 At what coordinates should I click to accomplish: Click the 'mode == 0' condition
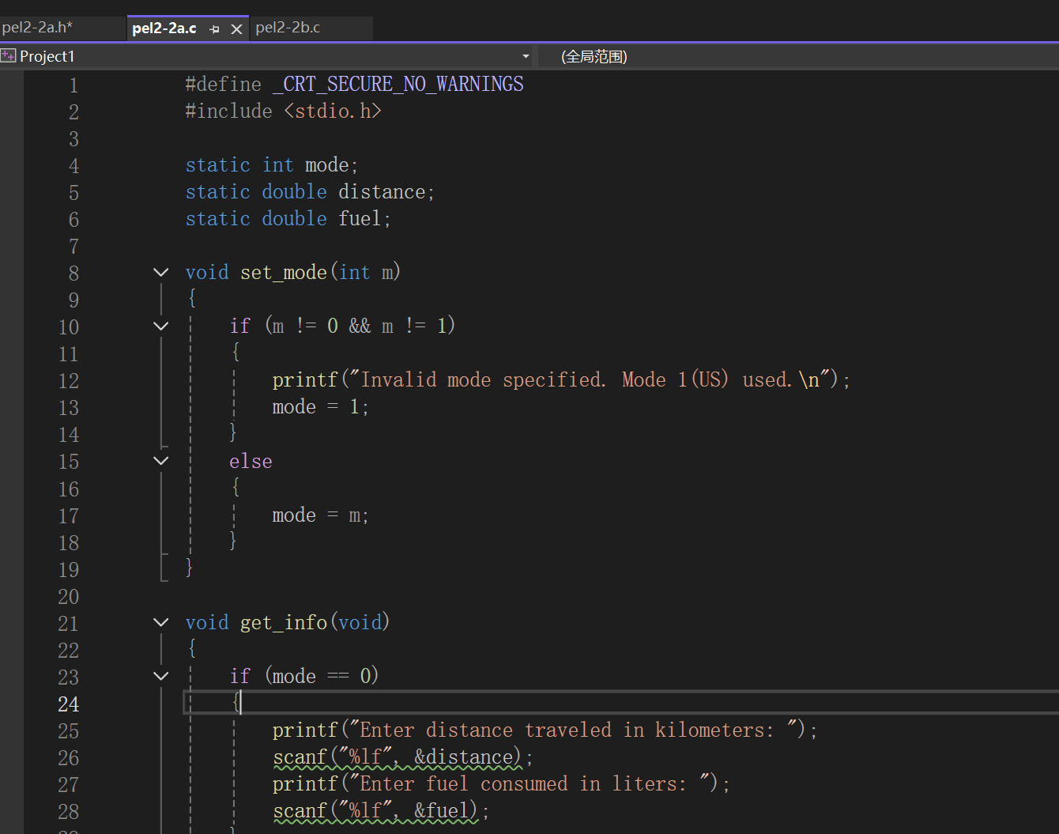coord(322,676)
